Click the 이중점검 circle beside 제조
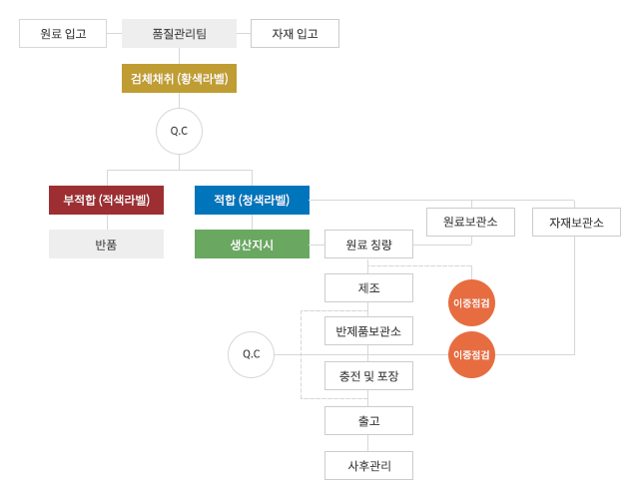 point(471,302)
